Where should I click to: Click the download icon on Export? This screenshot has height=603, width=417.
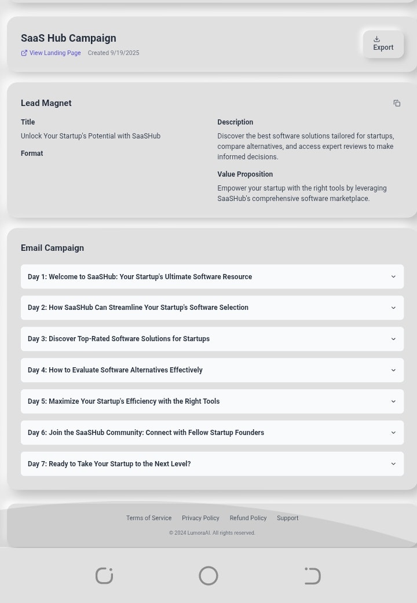(376, 39)
